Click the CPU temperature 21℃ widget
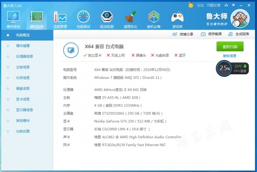The height and width of the screenshot is (172, 257). point(240,68)
